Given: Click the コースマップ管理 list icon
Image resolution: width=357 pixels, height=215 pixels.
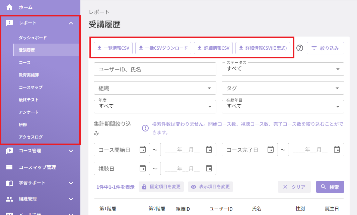Looking at the screenshot, I should tap(9, 167).
